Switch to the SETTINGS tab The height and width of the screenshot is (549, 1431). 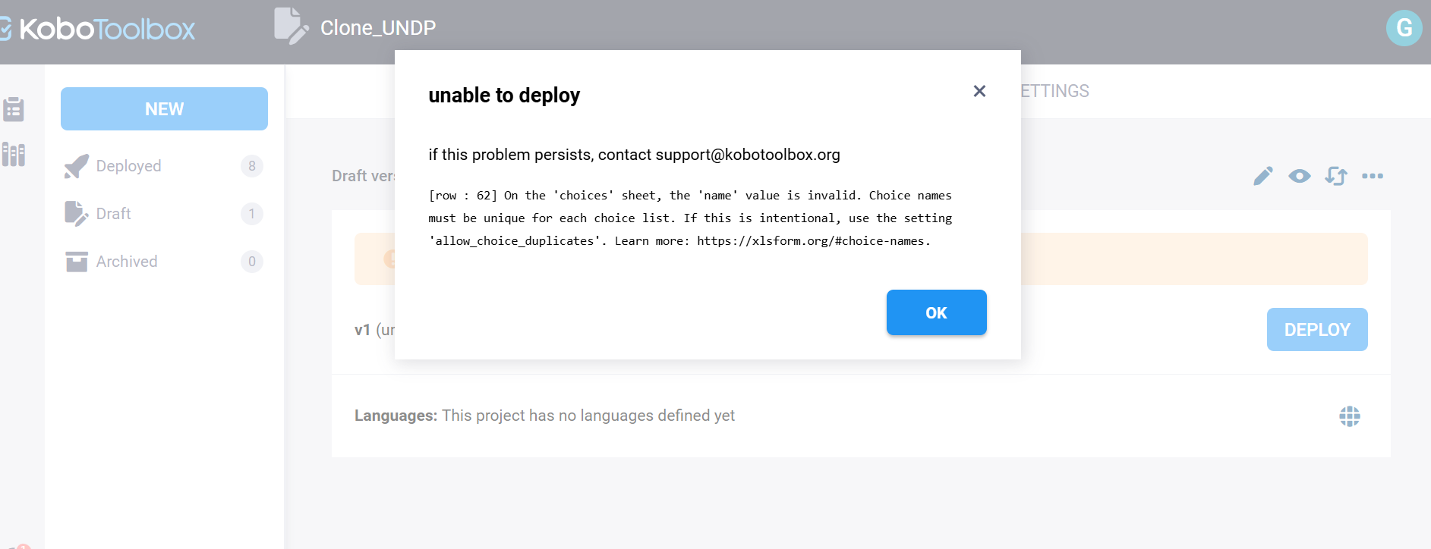(x=1054, y=91)
